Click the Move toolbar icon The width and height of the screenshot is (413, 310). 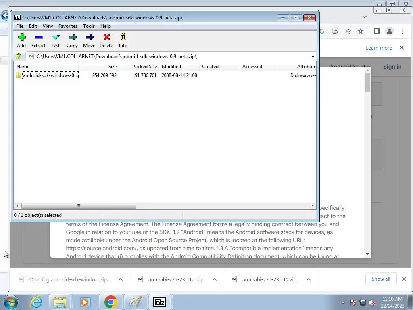pos(89,40)
